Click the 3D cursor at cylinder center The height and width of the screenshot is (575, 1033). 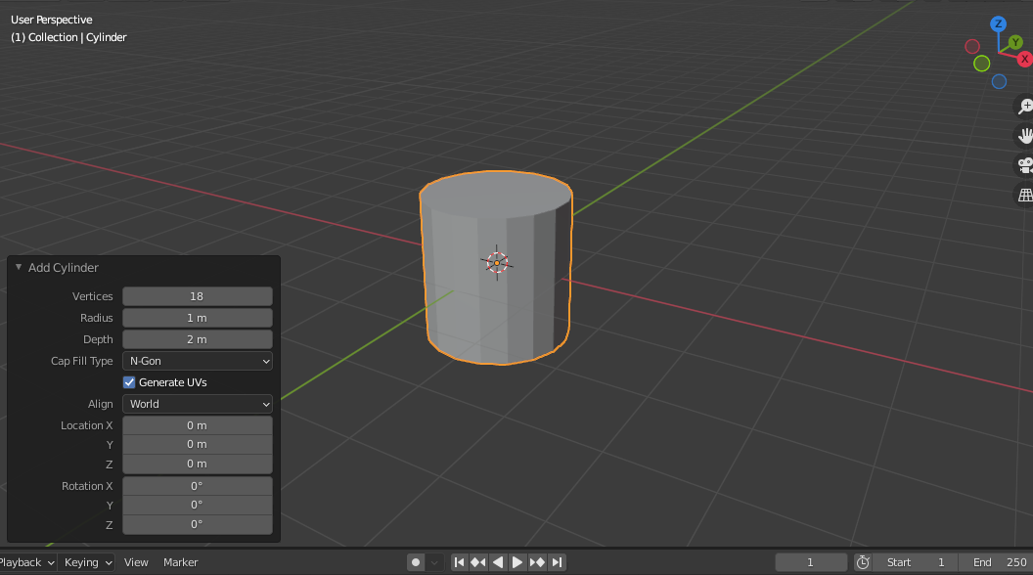point(497,263)
